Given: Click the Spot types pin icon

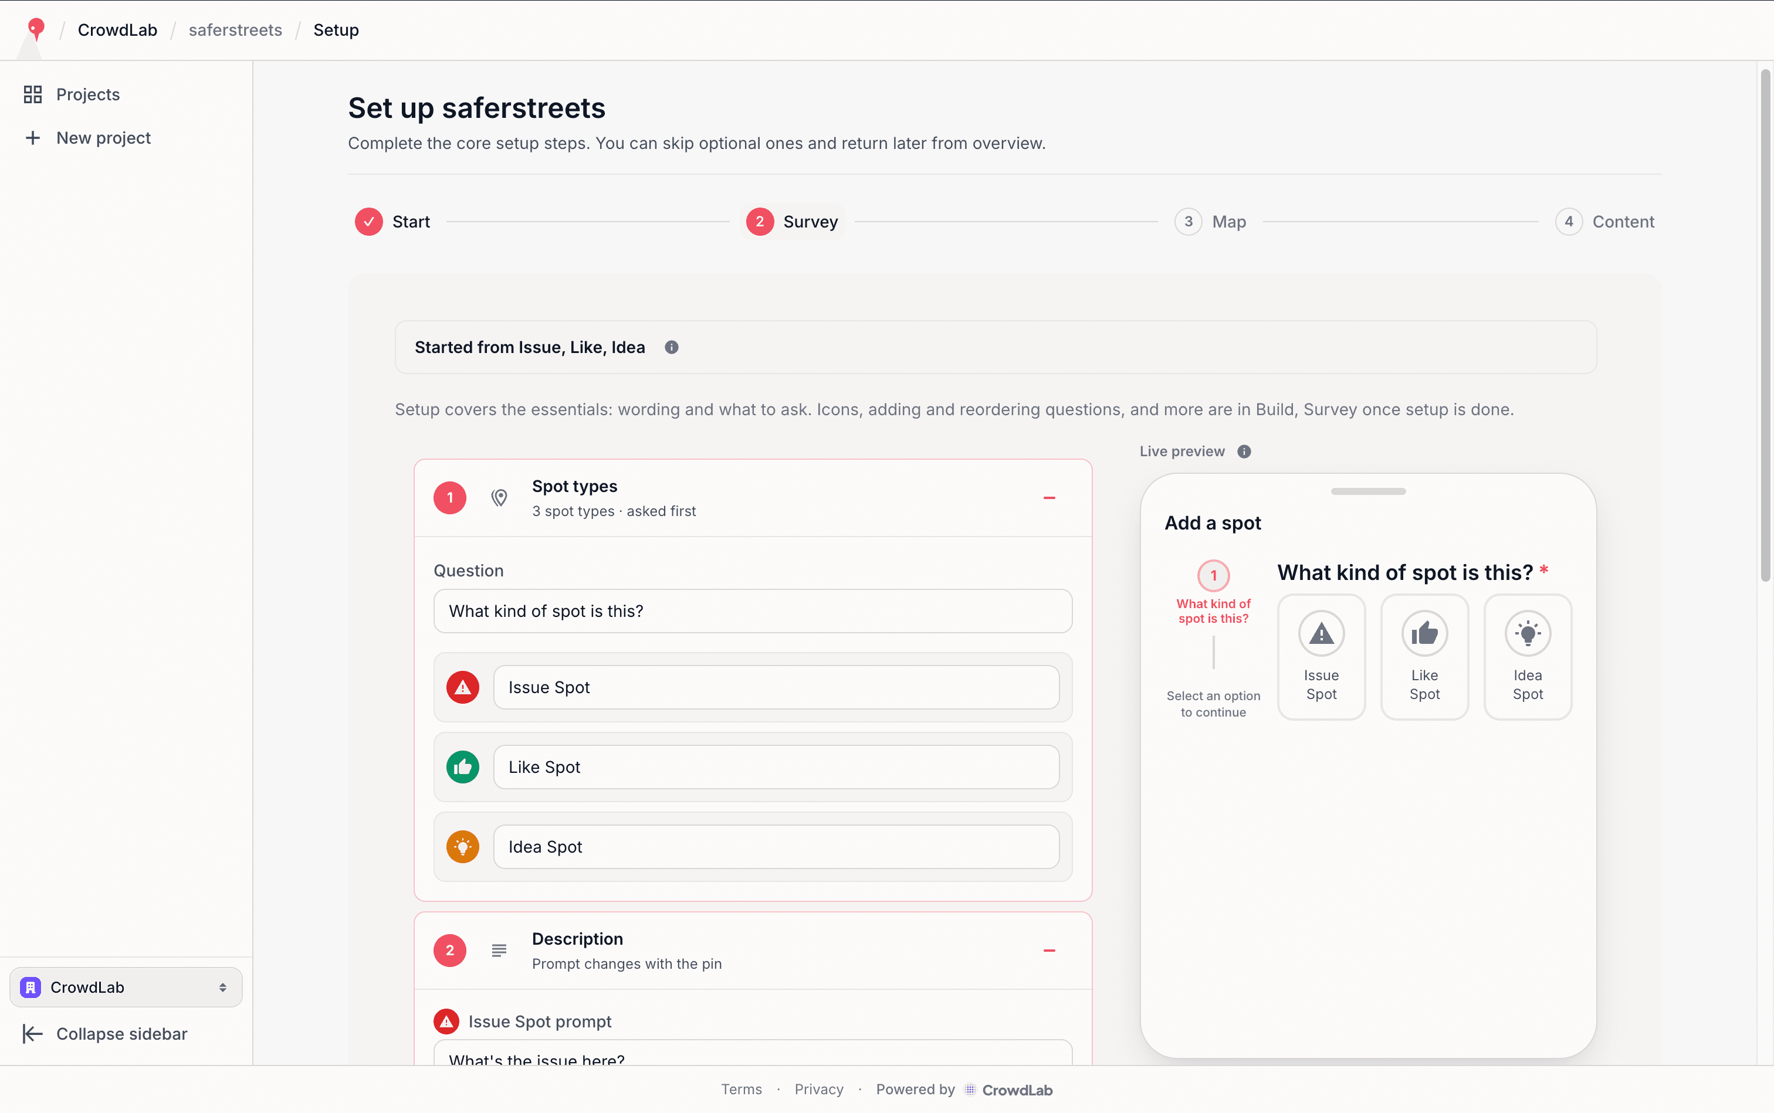Looking at the screenshot, I should [499, 498].
